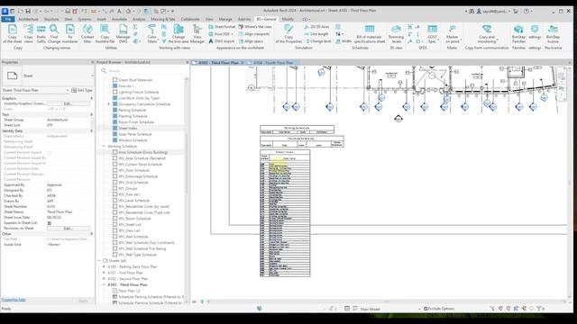Expand A102 - Second Floor Plan sheet
This screenshot has width=577, height=324.
[104, 279]
